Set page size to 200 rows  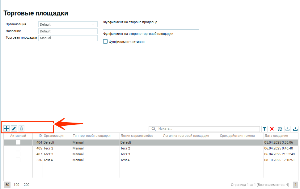click(x=27, y=185)
